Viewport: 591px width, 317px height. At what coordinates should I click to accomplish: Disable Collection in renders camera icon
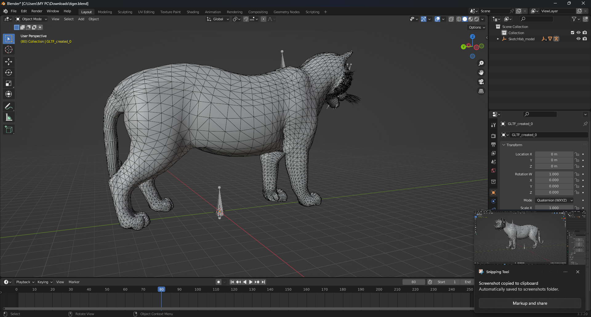(x=585, y=33)
